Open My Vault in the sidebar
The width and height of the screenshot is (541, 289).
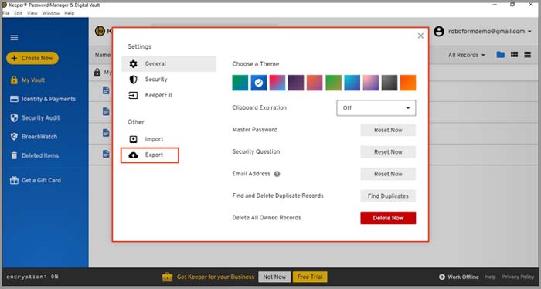(x=33, y=80)
